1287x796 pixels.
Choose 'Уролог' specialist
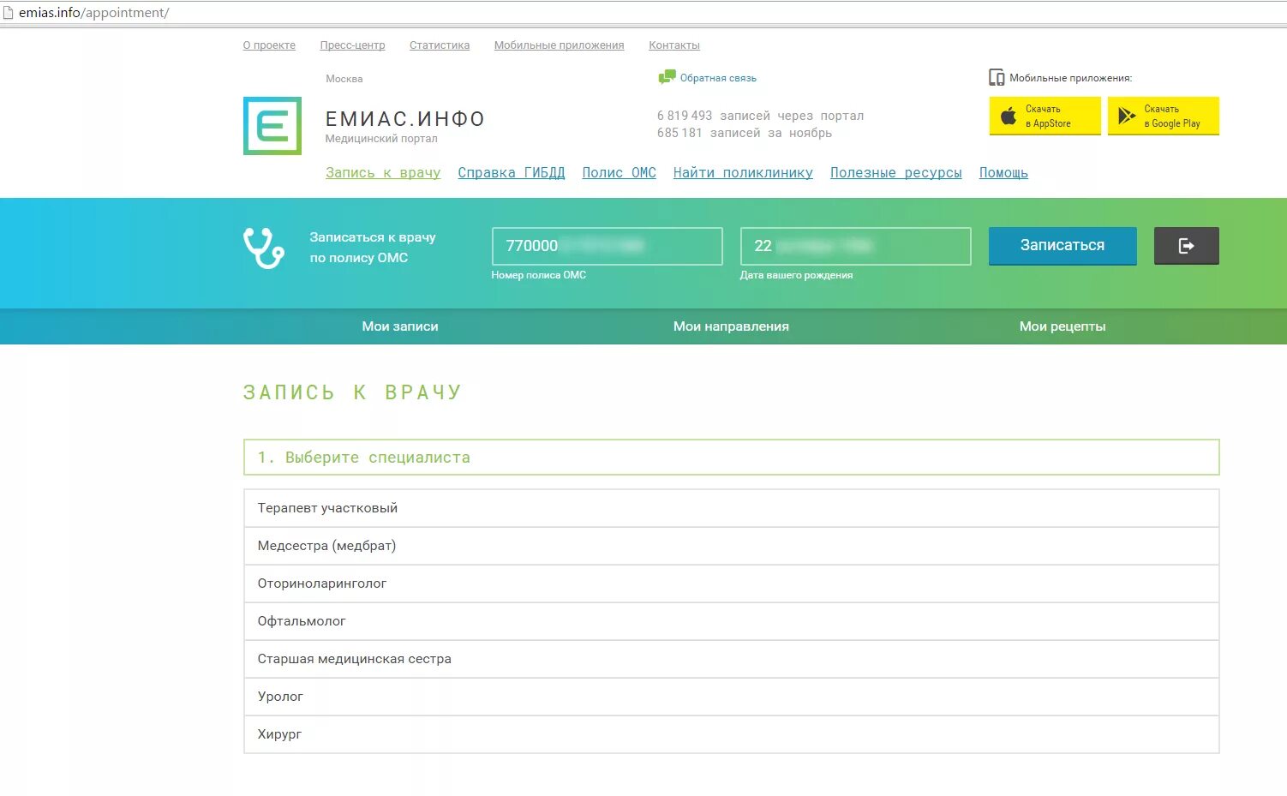(732, 697)
